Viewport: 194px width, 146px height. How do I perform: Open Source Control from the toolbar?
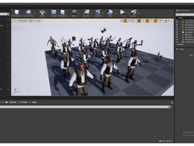[28, 13]
